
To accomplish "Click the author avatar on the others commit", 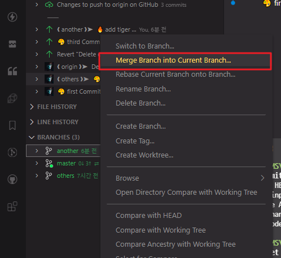I will (x=49, y=79).
